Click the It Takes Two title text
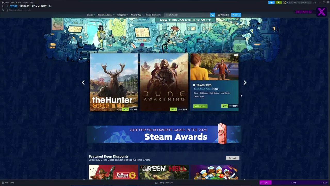Image resolution: width=330 pixels, height=186 pixels. tap(202, 85)
